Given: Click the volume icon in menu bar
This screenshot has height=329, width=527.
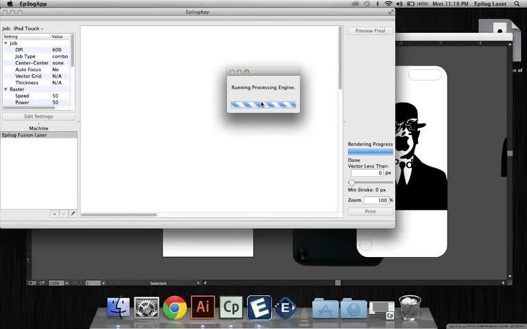Looking at the screenshot, I should click(x=399, y=3).
